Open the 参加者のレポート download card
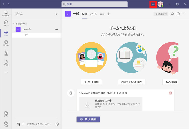Viewport: 189px width, 129px height. click(x=111, y=104)
